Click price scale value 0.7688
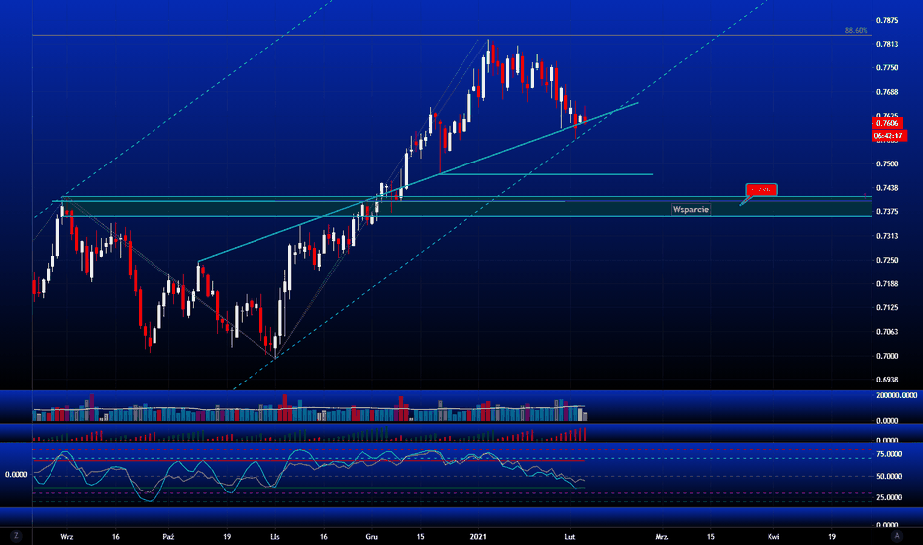923x545 pixels. [887, 92]
